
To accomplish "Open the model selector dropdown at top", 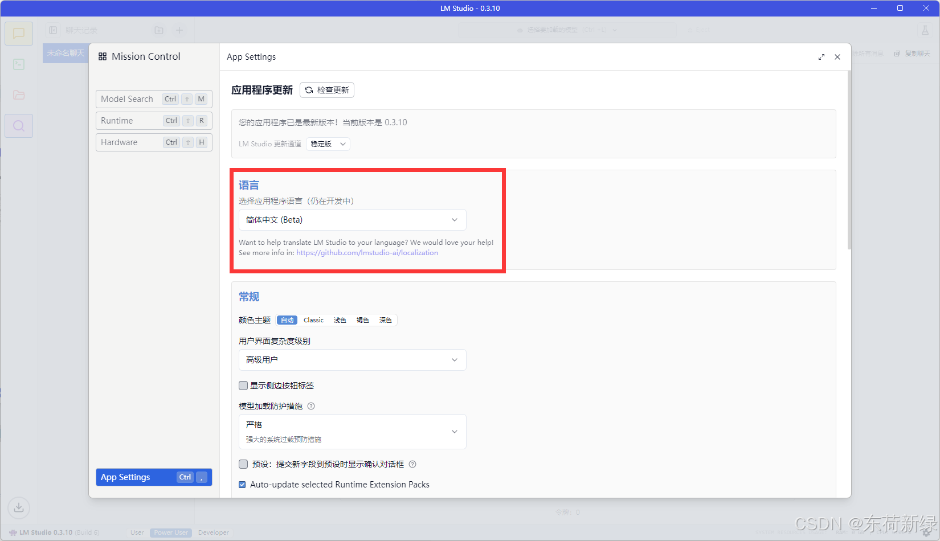I will (x=567, y=30).
